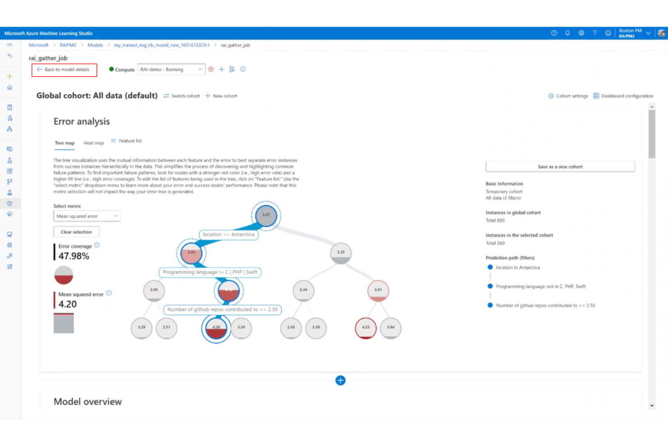Click 'Number of github repos contributed to <= 2.50' filter text
The image size is (668, 446).
545,305
